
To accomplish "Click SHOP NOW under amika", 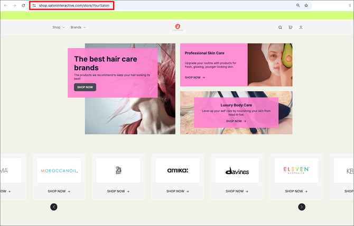I will pyautogui.click(x=178, y=191).
